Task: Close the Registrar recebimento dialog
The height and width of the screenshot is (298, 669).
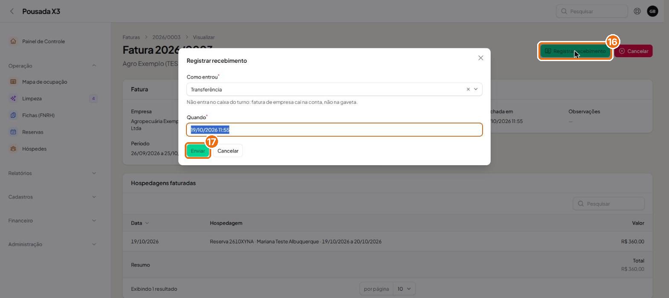Action: [481, 58]
